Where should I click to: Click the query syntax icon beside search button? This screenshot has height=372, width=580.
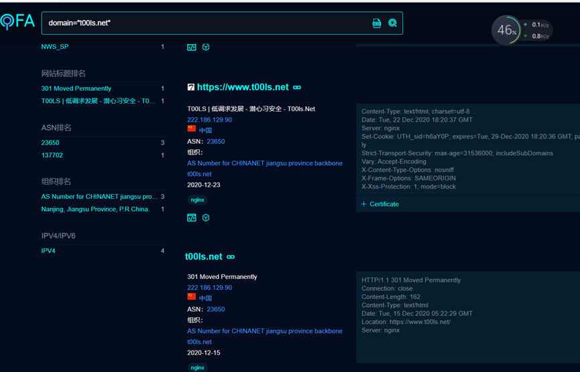(x=377, y=23)
